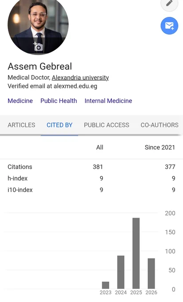The image size is (183, 302).
Task: Select the Medicine interest link
Action: (20, 101)
